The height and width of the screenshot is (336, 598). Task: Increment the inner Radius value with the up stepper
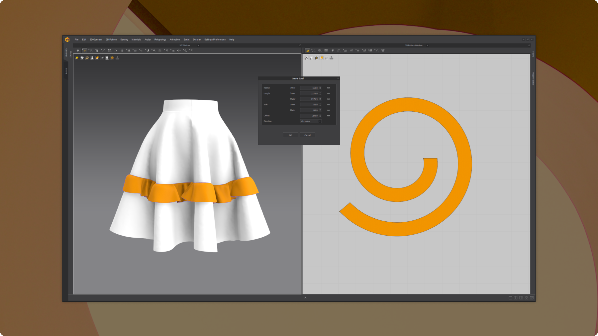320,87
